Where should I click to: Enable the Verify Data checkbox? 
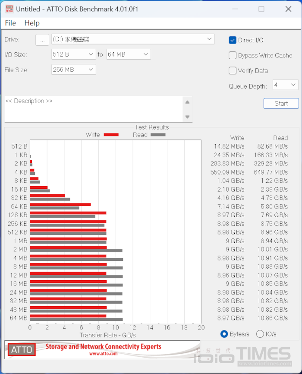pos(233,70)
